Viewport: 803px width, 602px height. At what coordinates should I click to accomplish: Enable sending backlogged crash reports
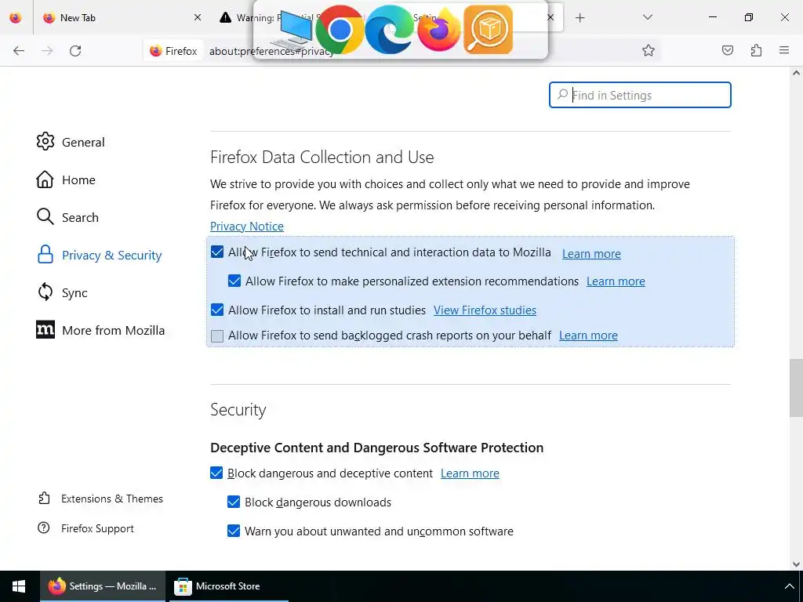pyautogui.click(x=217, y=336)
